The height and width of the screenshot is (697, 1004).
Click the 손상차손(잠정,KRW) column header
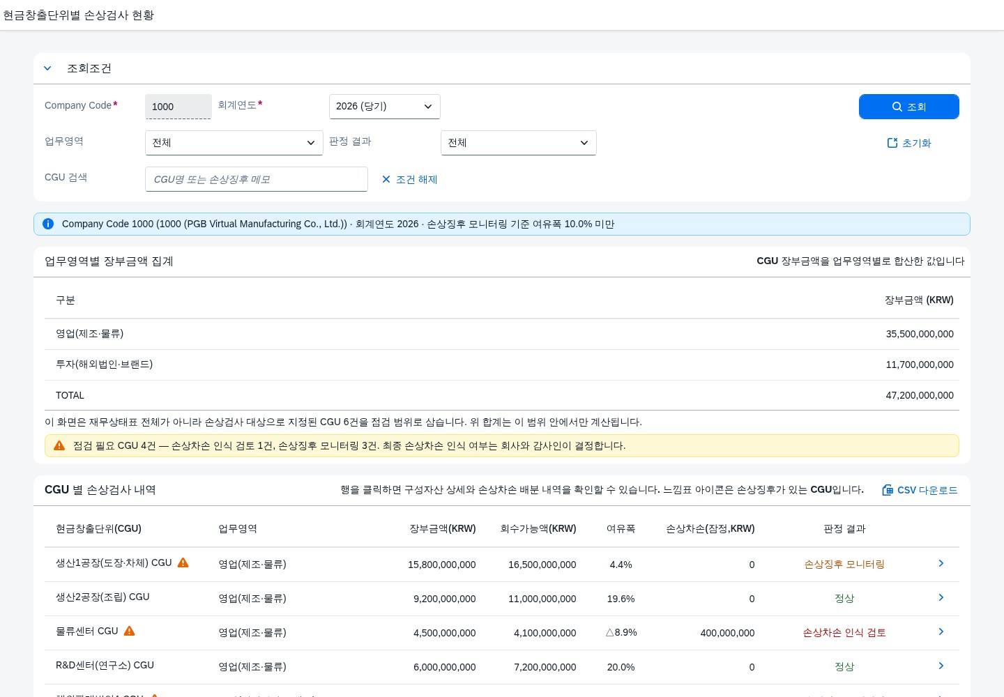[710, 529]
